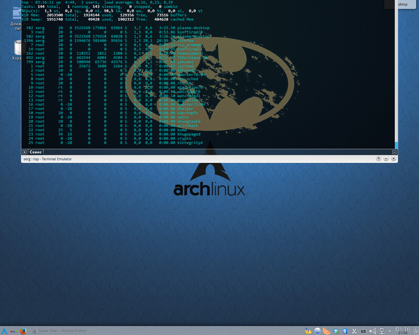Screen dimensions: 419x335
Task: Launch Firefox from the panel launcher icon
Action: [23, 331]
